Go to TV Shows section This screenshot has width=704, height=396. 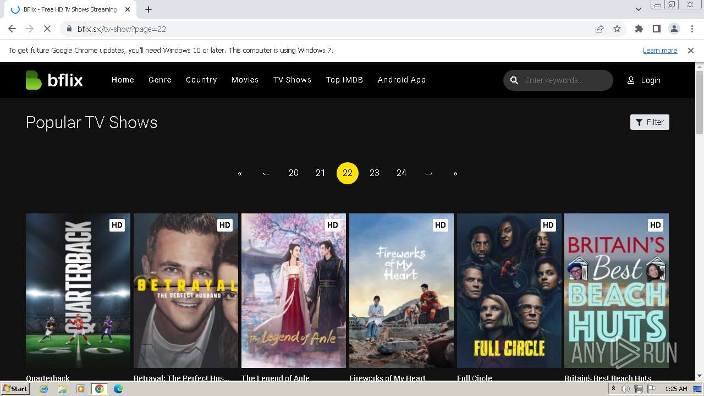click(292, 80)
